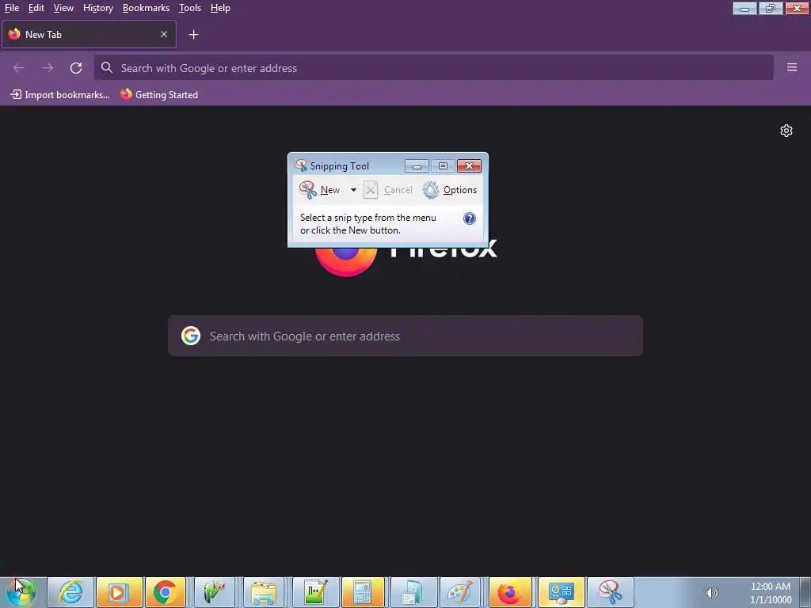Click the Firefox forward arrow
This screenshot has width=811, height=608.
[x=48, y=68]
